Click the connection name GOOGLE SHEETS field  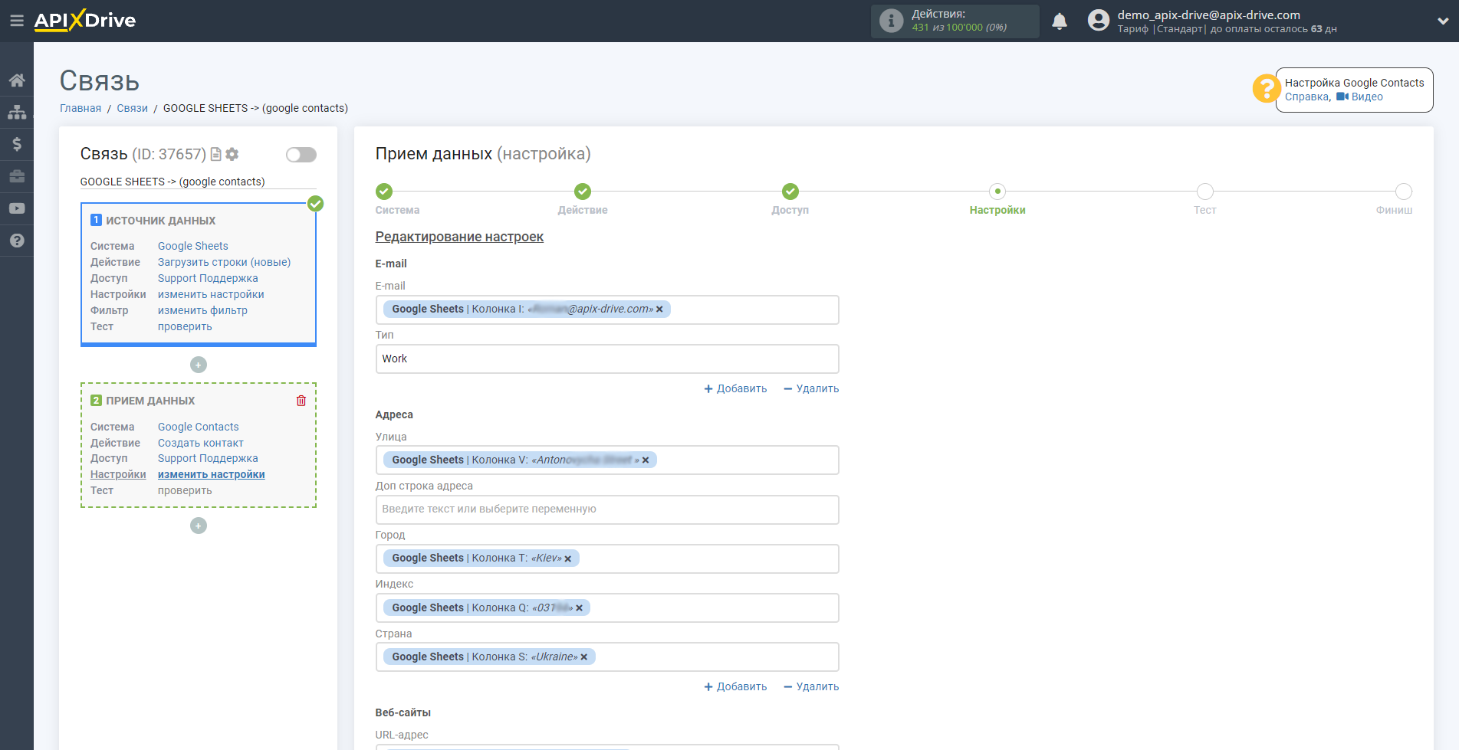198,182
